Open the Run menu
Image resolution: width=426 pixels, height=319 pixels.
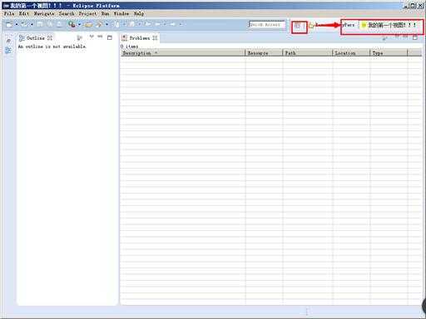[105, 13]
